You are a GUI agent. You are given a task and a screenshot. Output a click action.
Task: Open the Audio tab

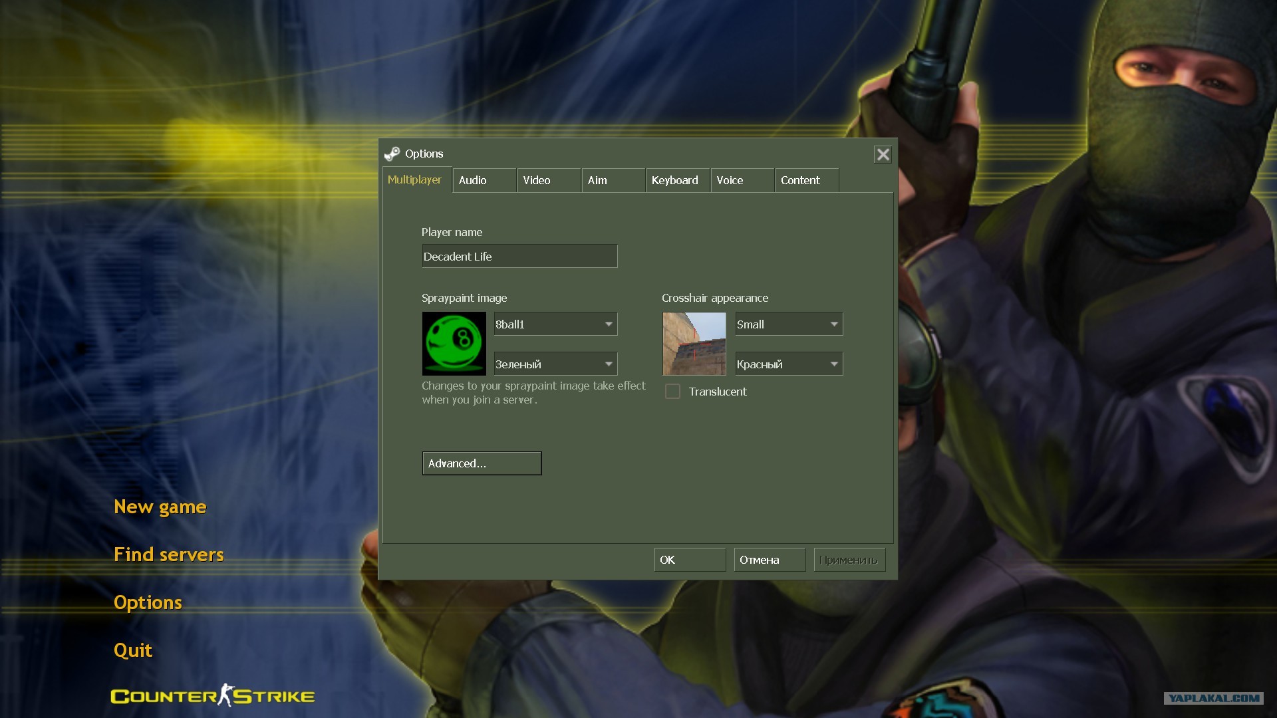tap(485, 180)
